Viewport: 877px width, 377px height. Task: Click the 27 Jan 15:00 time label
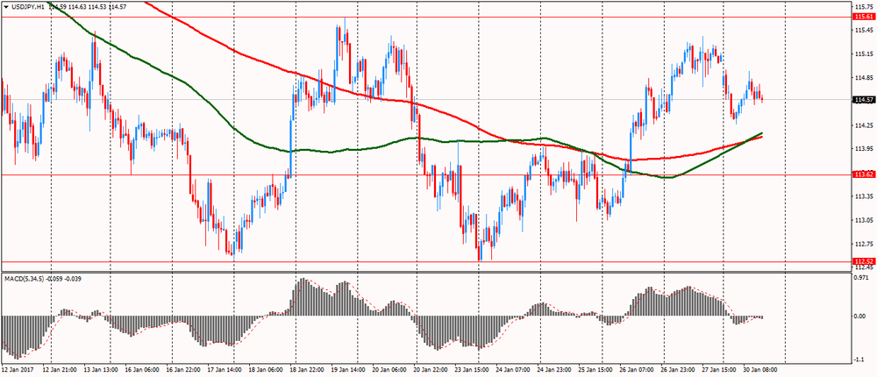click(717, 370)
